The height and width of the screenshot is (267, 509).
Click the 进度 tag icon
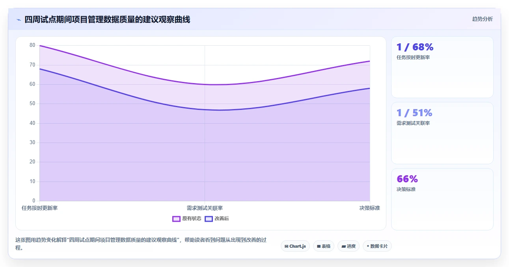(343, 246)
